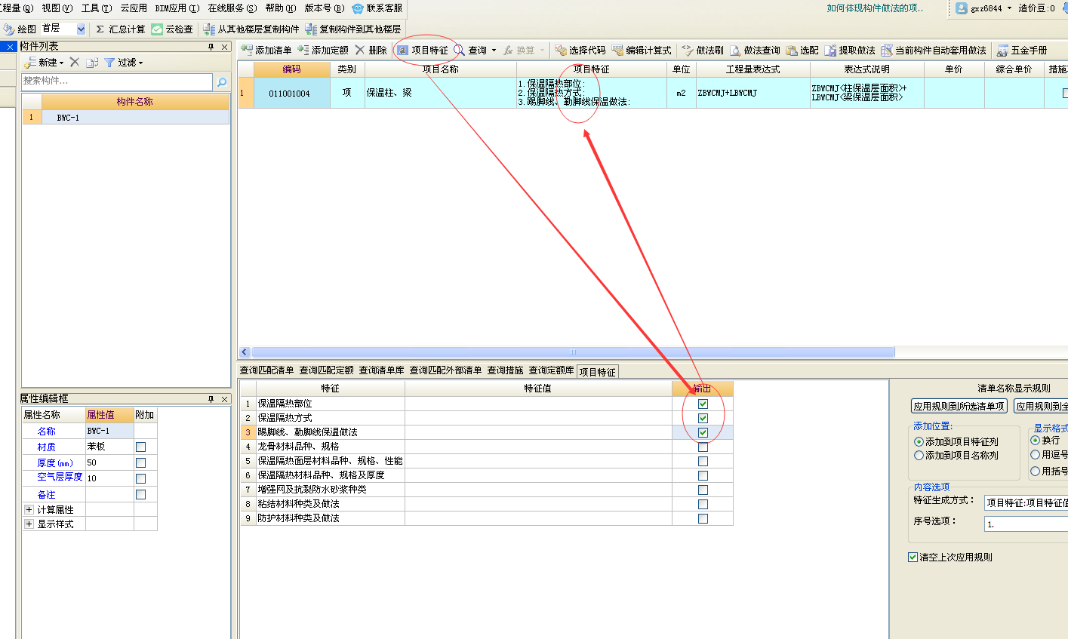Viewport: 1068px width, 639px height.
Task: Check output for 增强网及抗裂防水砂浆种类
Action: click(703, 490)
